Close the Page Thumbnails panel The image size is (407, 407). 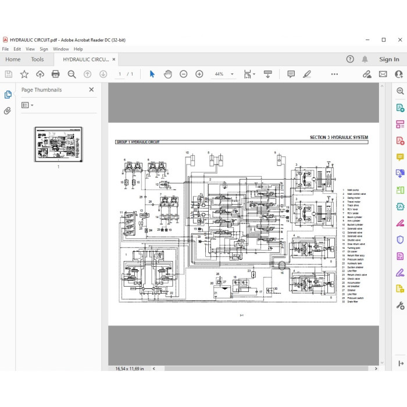pos(91,90)
